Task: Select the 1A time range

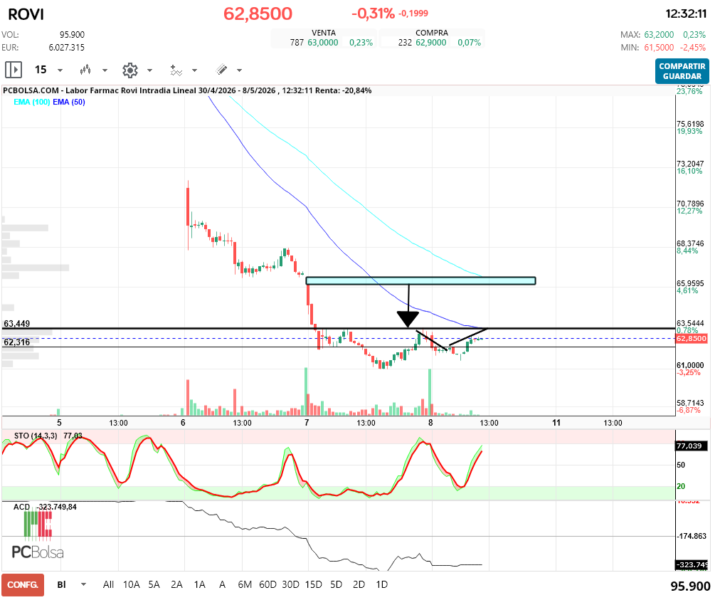Action: click(200, 584)
